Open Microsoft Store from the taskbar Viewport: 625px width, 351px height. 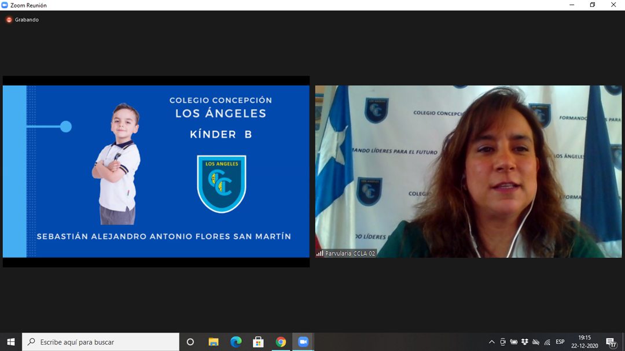click(258, 342)
